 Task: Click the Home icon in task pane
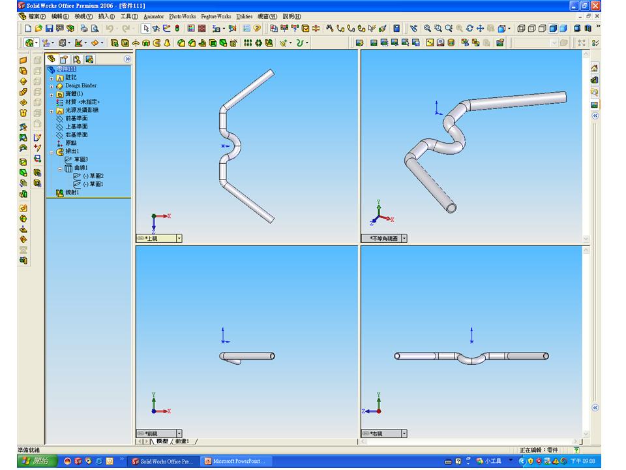pos(595,69)
